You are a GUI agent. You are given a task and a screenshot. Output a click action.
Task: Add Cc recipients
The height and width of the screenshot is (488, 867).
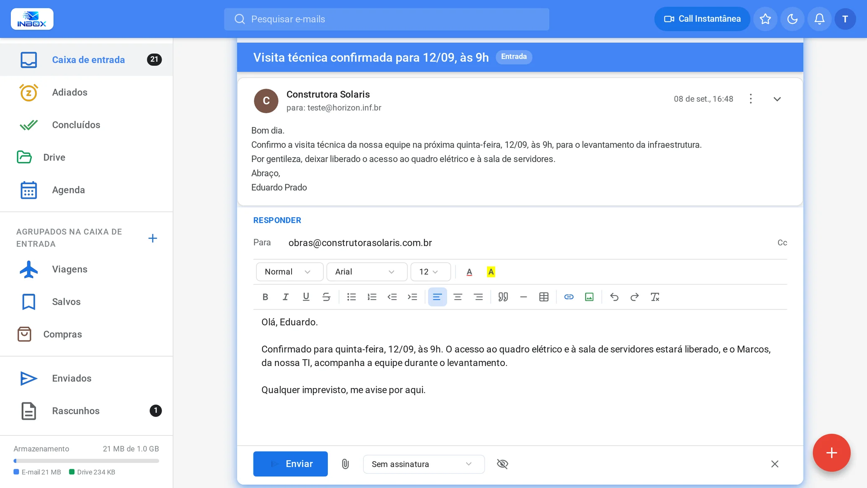pos(782,243)
